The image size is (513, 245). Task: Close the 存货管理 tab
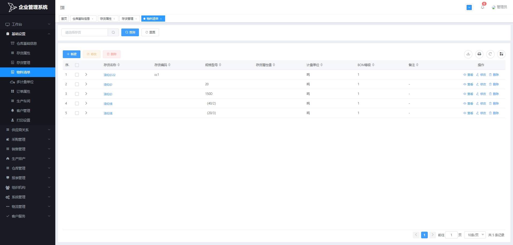(136, 19)
